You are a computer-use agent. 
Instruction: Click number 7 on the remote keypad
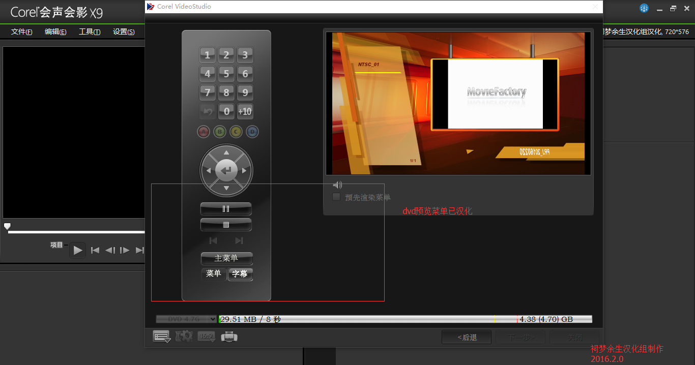(207, 93)
